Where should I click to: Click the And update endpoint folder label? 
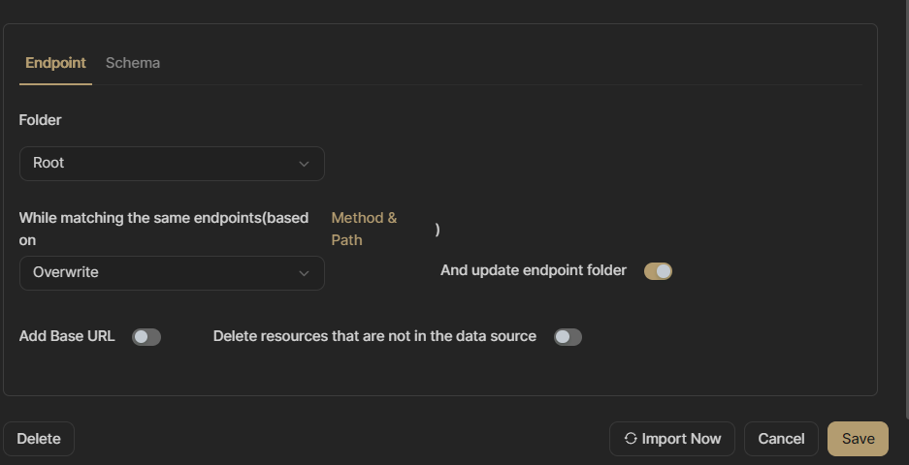534,270
